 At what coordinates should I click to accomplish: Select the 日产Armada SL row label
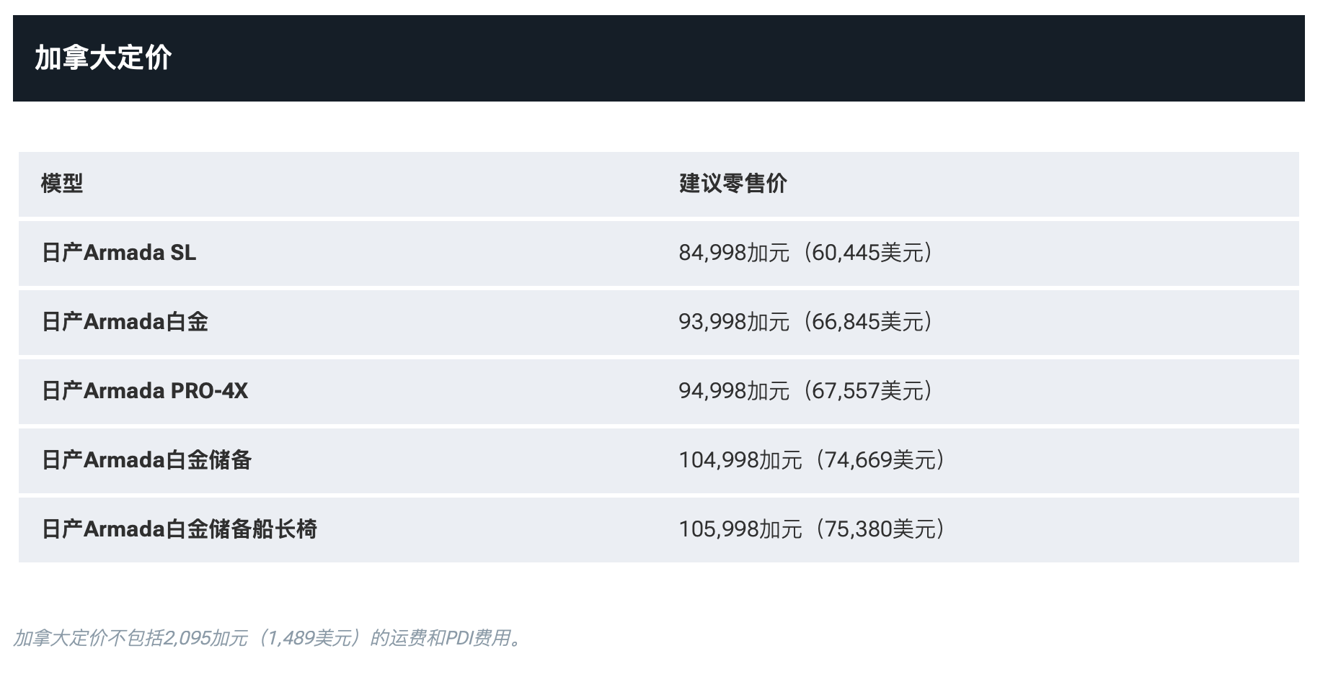click(x=119, y=253)
